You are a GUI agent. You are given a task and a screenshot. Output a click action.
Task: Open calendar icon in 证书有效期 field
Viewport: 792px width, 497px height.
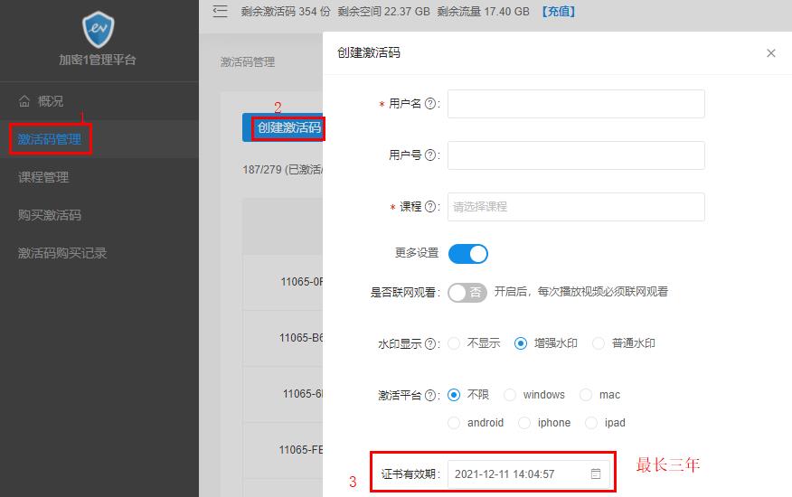(x=596, y=474)
